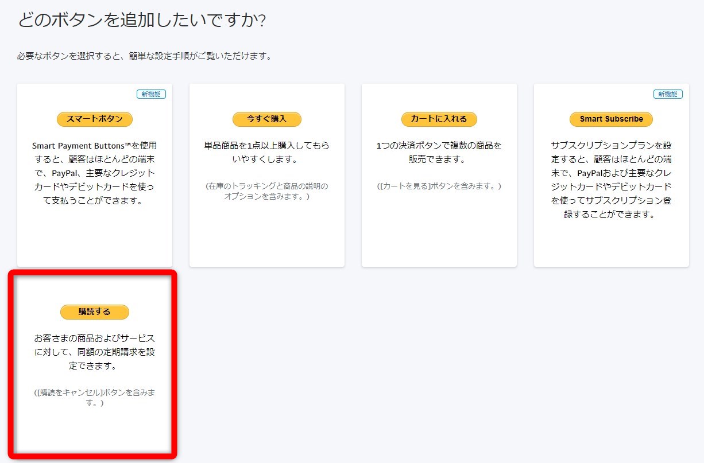The width and height of the screenshot is (704, 463).
Task: Click the 新機能 badge on the Smart Subscribe card
Action: [x=668, y=94]
